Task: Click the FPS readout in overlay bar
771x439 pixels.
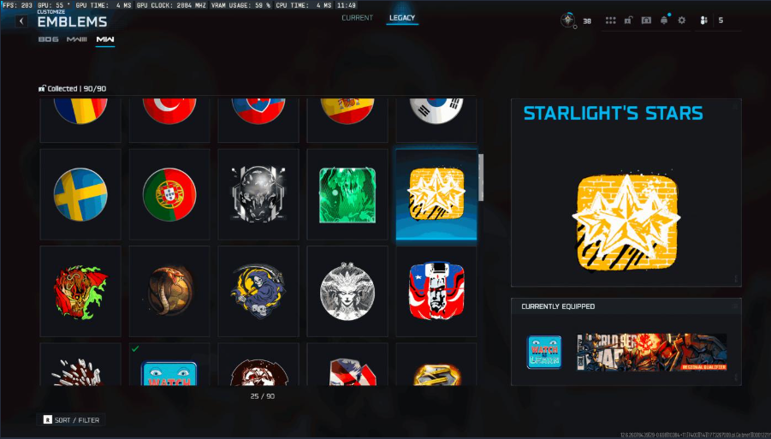Action: pyautogui.click(x=17, y=5)
